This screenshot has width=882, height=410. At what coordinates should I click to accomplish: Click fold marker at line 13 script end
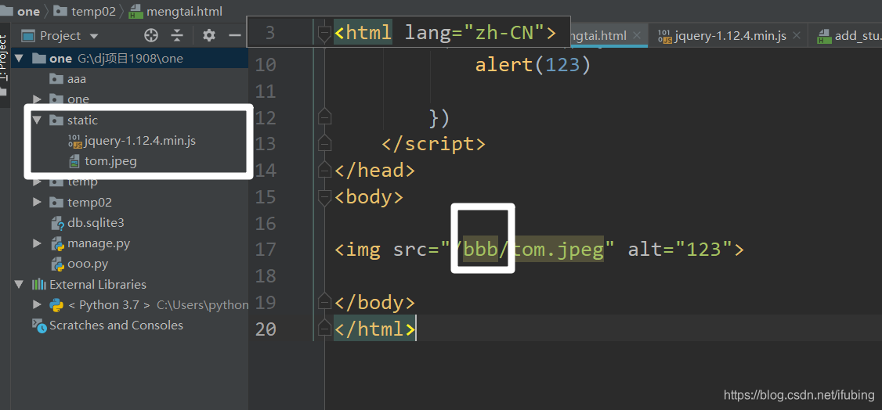[324, 142]
